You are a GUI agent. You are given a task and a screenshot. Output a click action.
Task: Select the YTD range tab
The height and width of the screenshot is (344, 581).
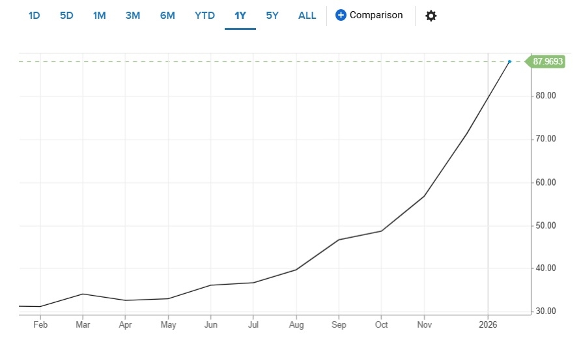205,16
